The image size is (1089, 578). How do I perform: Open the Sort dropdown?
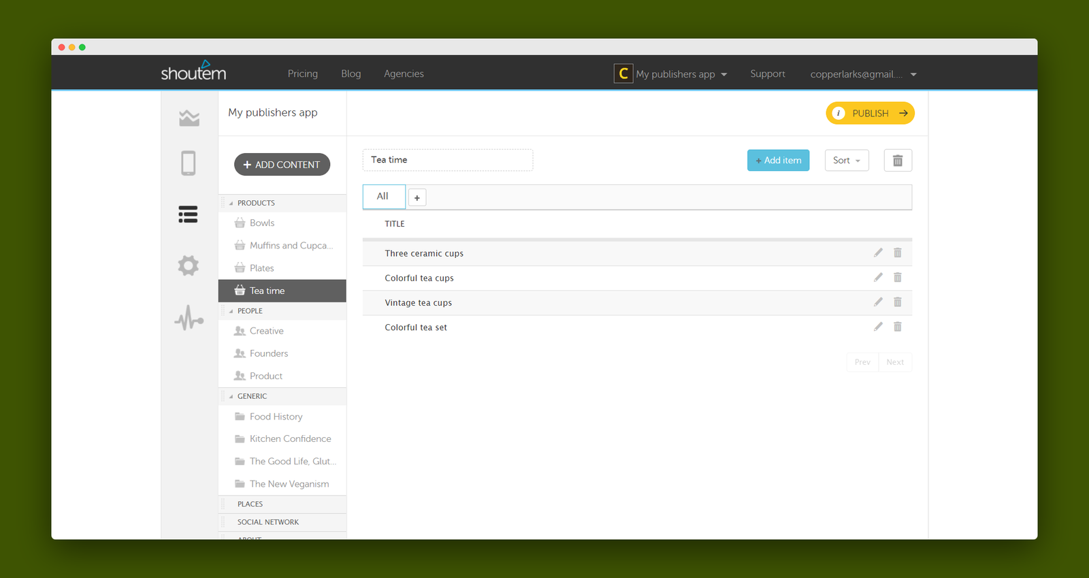pos(847,161)
